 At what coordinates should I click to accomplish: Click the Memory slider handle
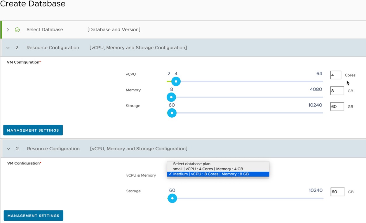click(x=171, y=97)
